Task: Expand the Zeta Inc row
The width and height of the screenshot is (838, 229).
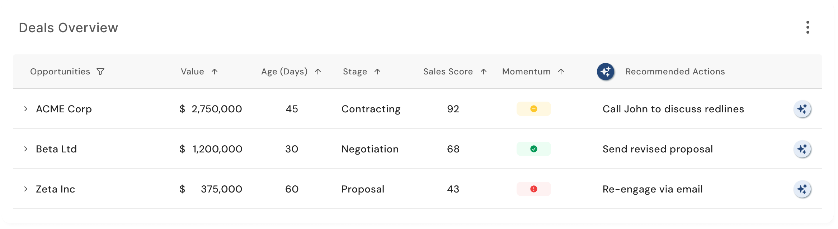Action: pyautogui.click(x=26, y=189)
